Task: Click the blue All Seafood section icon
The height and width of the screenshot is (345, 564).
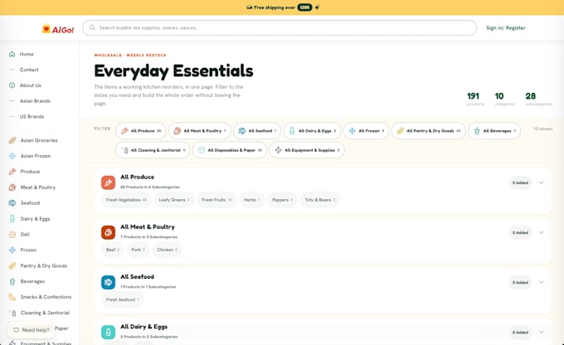Action: pyautogui.click(x=108, y=283)
